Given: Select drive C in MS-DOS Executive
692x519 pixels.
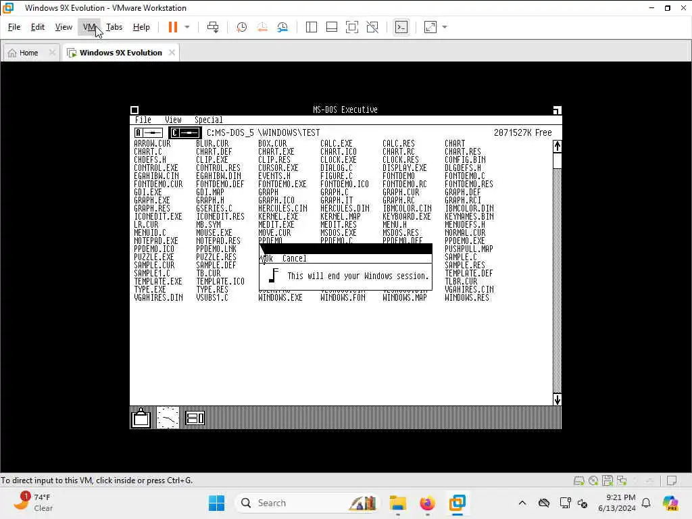Looking at the screenshot, I should (185, 132).
